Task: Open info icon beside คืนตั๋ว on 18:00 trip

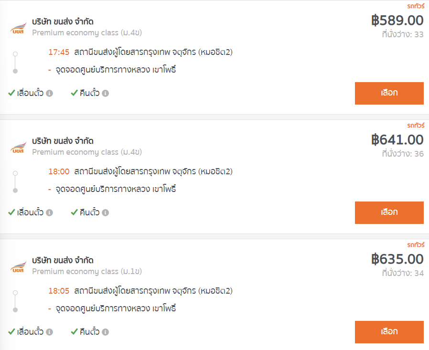Action: (105, 212)
